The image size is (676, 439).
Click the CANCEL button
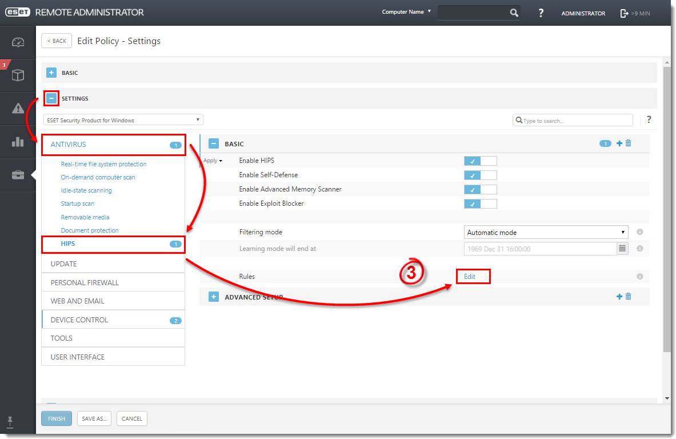[x=132, y=418]
